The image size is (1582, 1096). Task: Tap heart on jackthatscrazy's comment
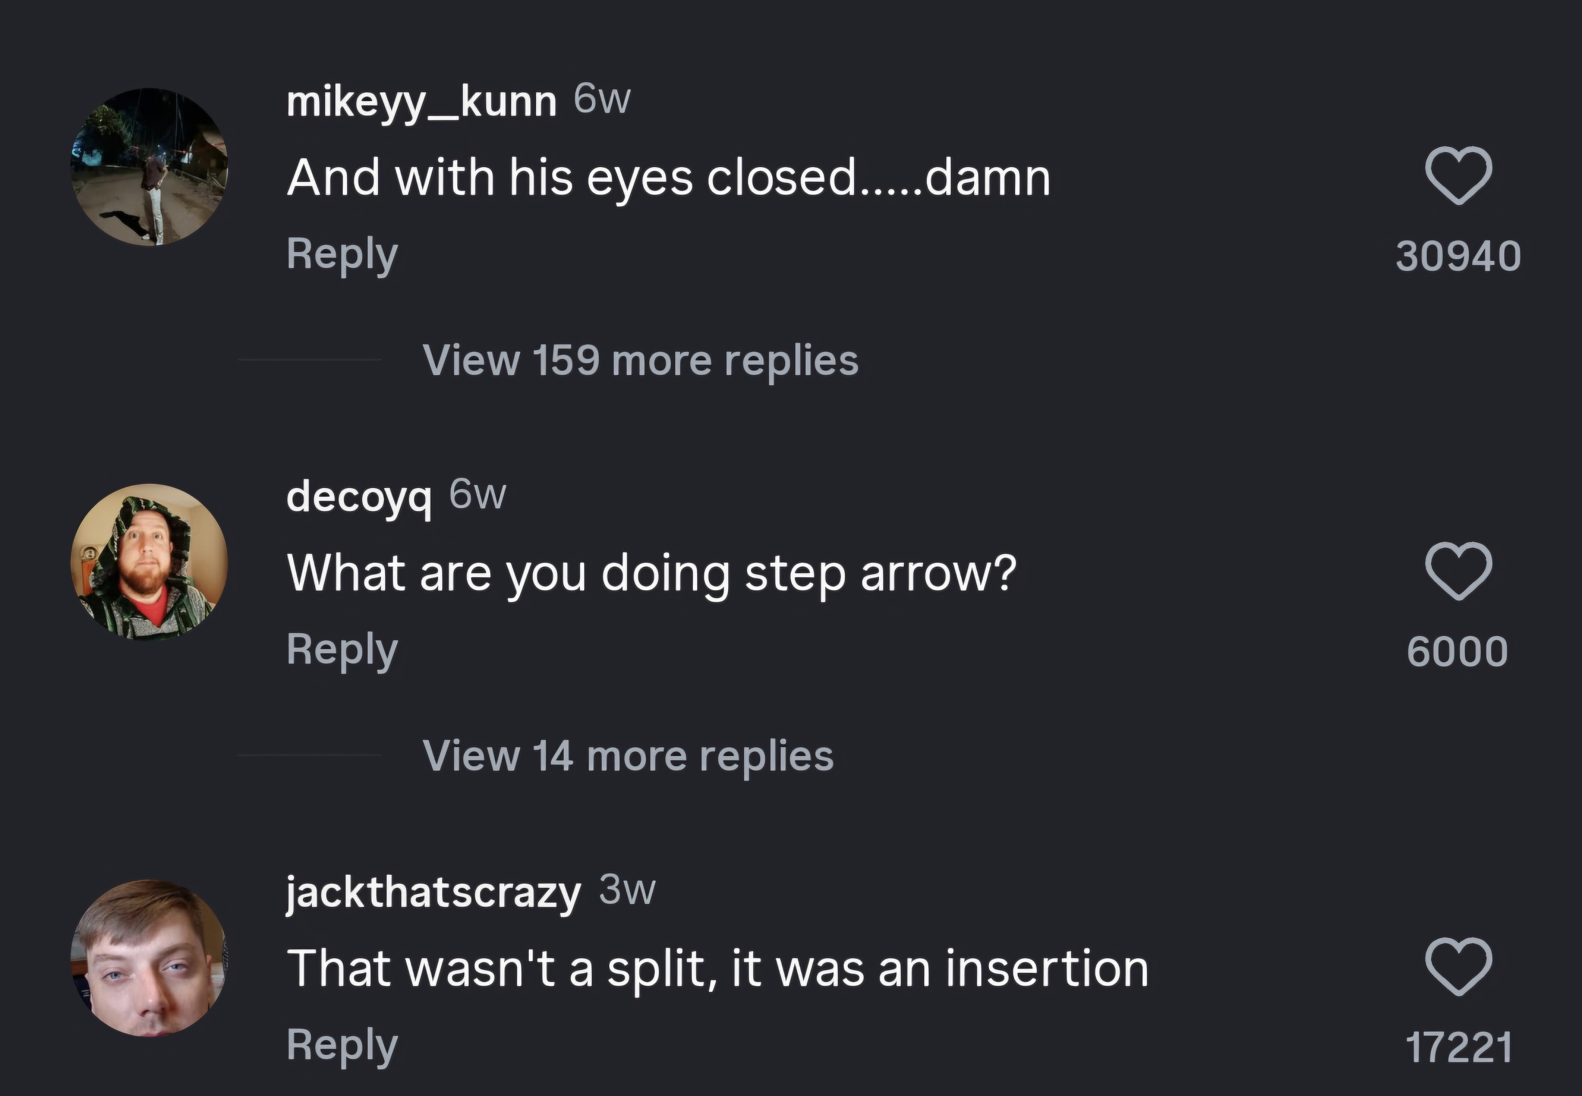1458,967
